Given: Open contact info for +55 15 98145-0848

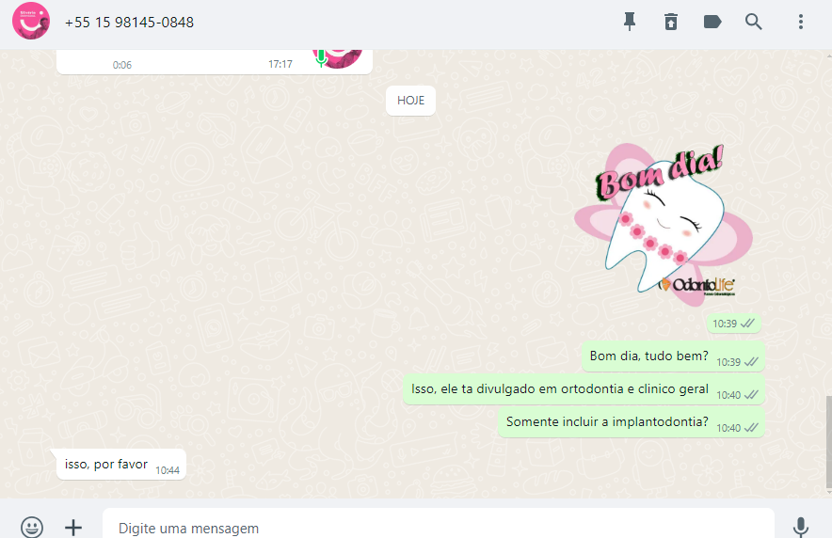Looking at the screenshot, I should (x=129, y=23).
